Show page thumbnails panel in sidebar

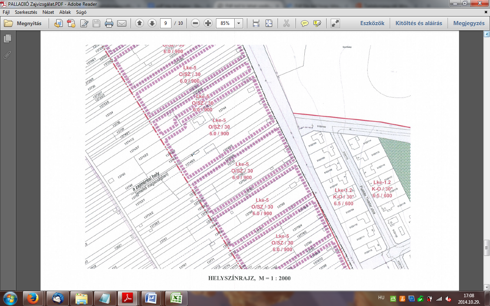7,39
